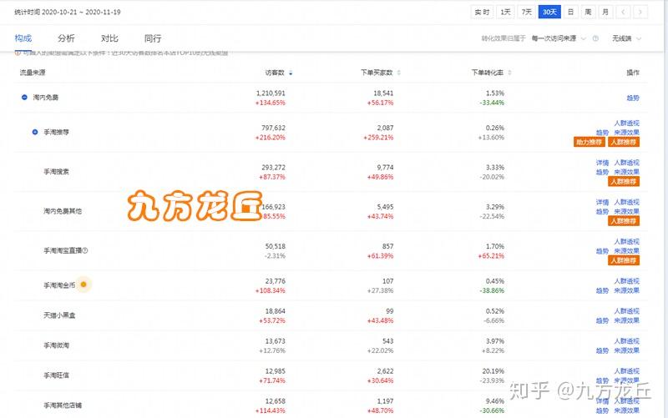Go to next date range arrow
Screen dimensions: 668x418
click(x=640, y=12)
